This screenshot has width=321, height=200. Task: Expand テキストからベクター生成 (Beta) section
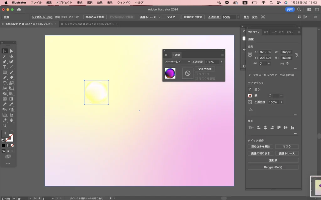[250, 75]
